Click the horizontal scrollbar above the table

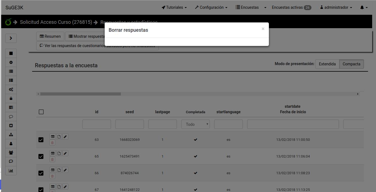tap(80, 94)
